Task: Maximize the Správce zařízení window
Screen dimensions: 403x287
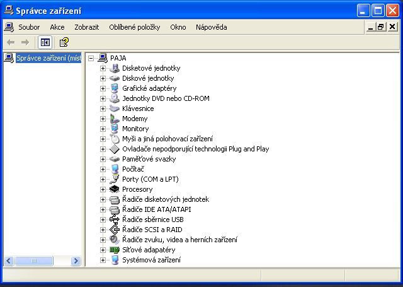Action: 378,11
